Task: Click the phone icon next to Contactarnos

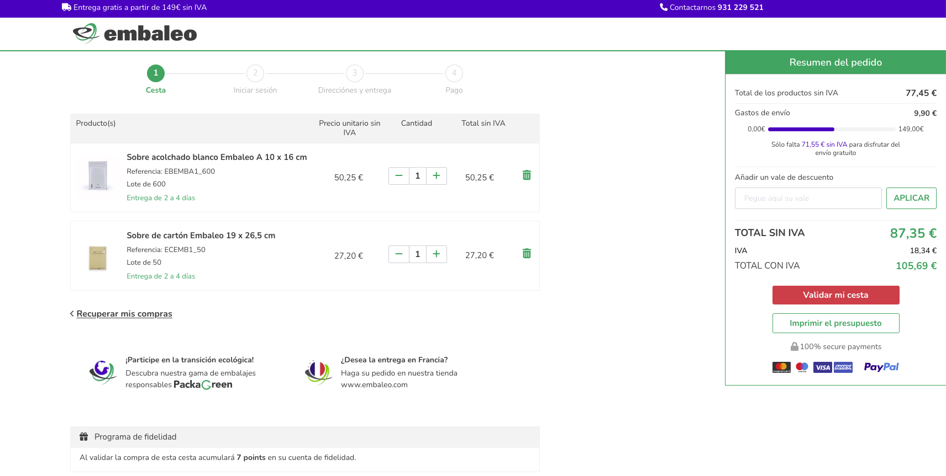Action: click(x=664, y=7)
